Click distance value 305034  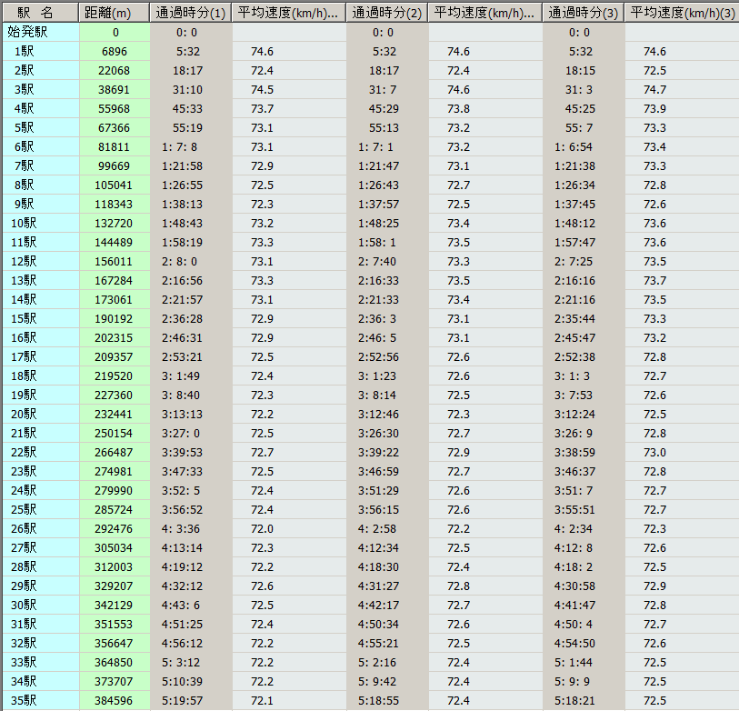click(x=114, y=548)
